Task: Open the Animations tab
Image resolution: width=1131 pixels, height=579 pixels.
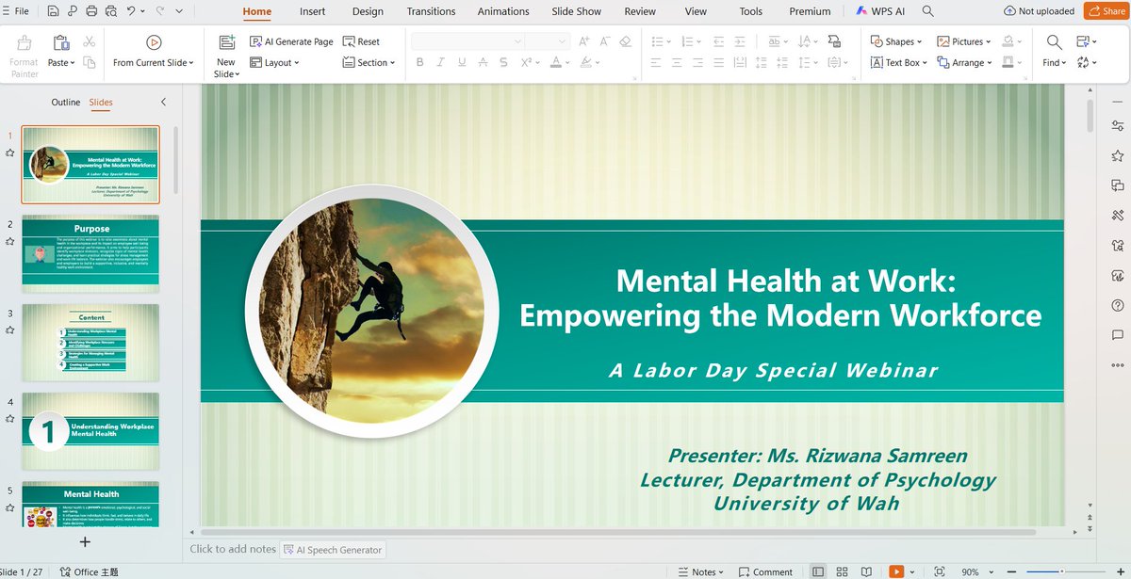Action: click(503, 11)
